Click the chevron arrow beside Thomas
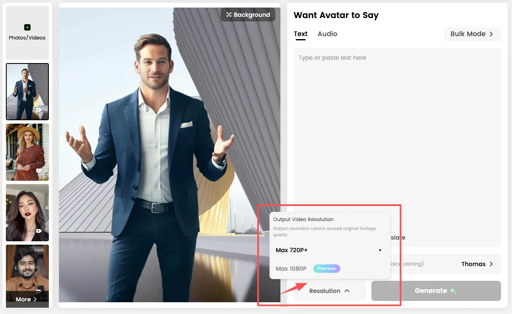Screen dimensions: 512x314 491,264
